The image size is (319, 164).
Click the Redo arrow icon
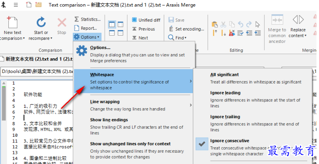(x=249, y=24)
